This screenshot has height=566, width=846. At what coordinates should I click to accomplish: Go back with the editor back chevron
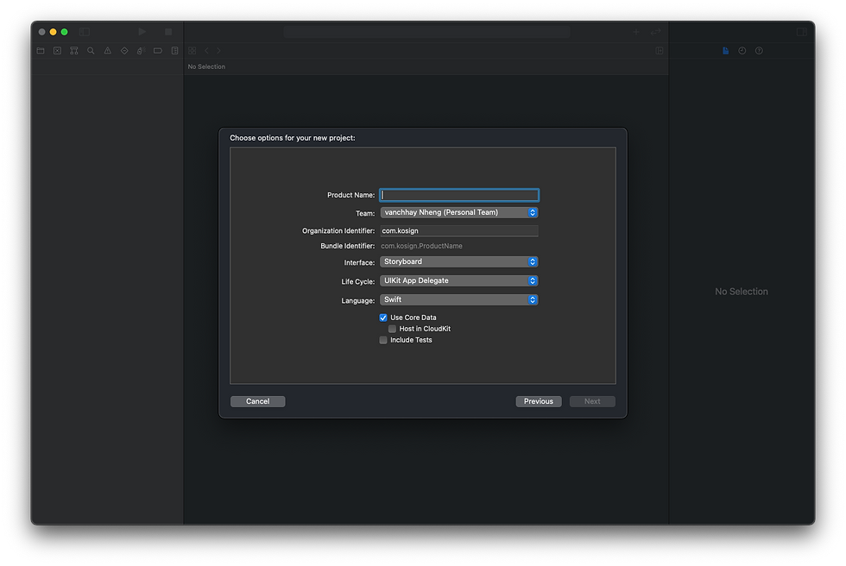click(x=206, y=51)
